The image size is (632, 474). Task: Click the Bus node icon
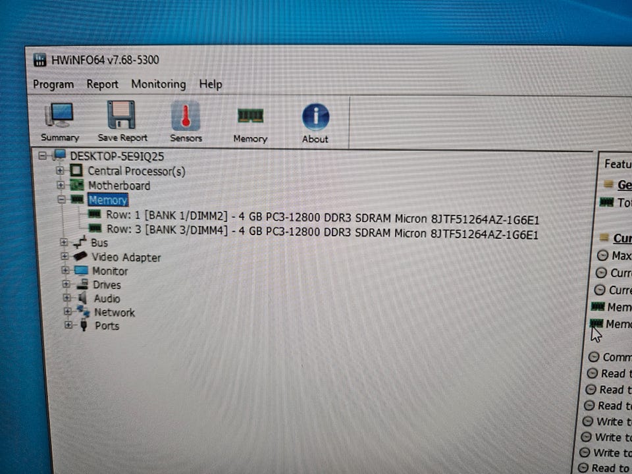(80, 242)
